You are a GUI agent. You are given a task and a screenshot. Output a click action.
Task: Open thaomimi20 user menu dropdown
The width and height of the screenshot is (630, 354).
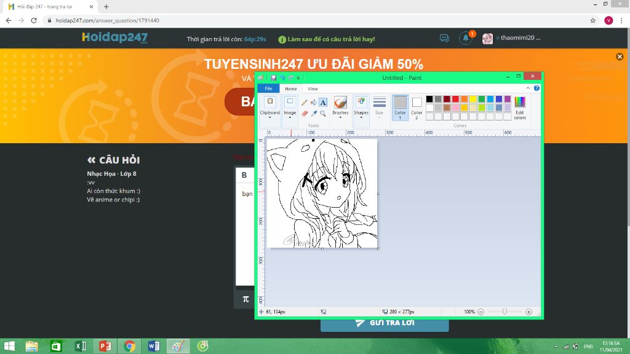[x=498, y=38]
